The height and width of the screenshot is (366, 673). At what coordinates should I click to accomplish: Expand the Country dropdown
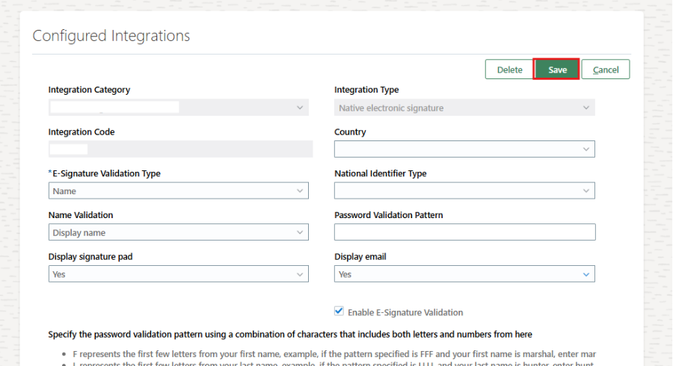(464, 149)
